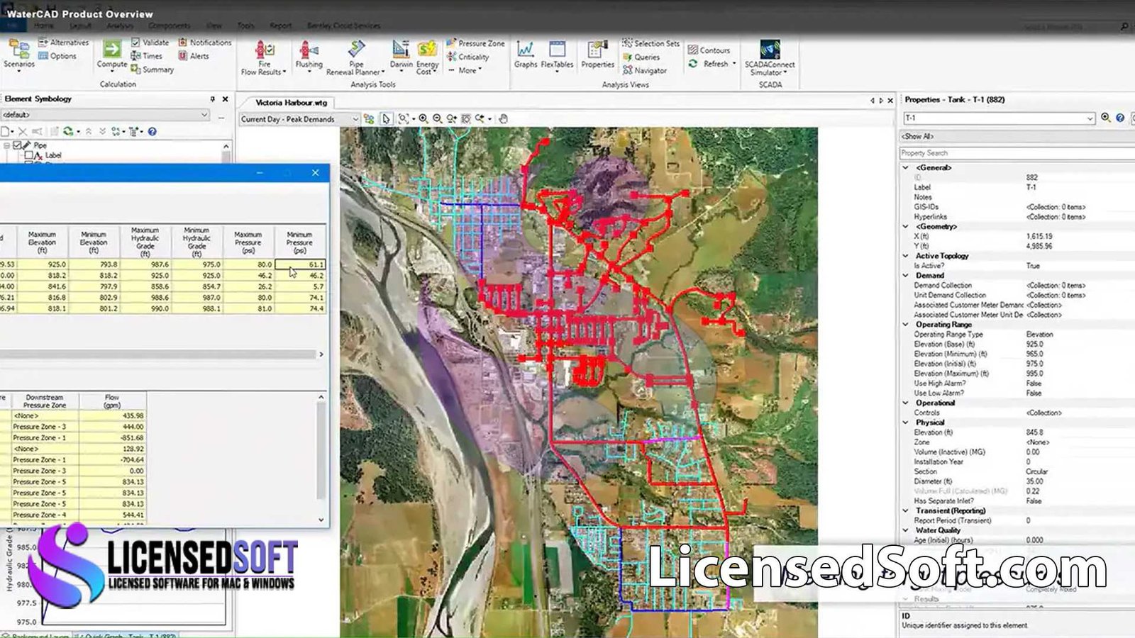Viewport: 1135px width, 638px height.
Task: Open the Scenarios manager
Action: (x=19, y=55)
